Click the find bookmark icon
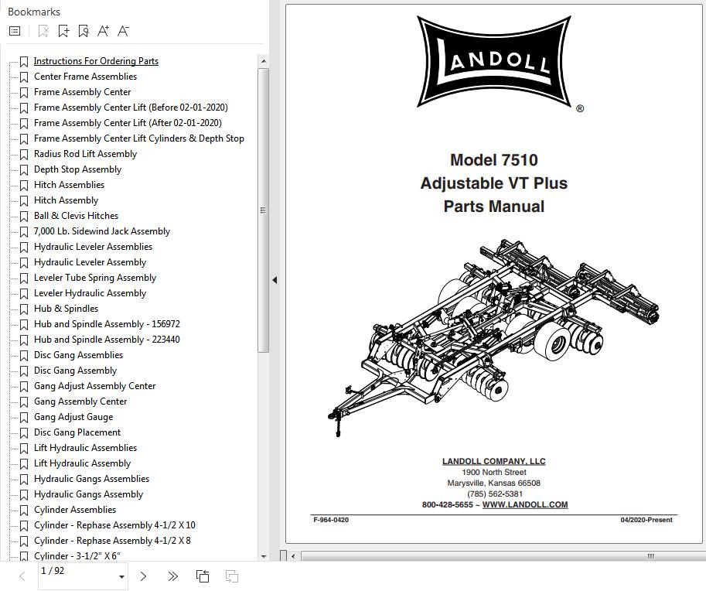Image resolution: width=706 pixels, height=591 pixels. 84,31
